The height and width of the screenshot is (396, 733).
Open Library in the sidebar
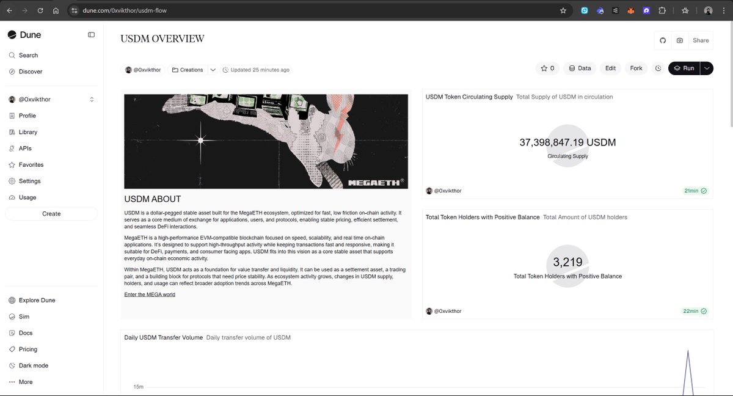click(x=51, y=132)
